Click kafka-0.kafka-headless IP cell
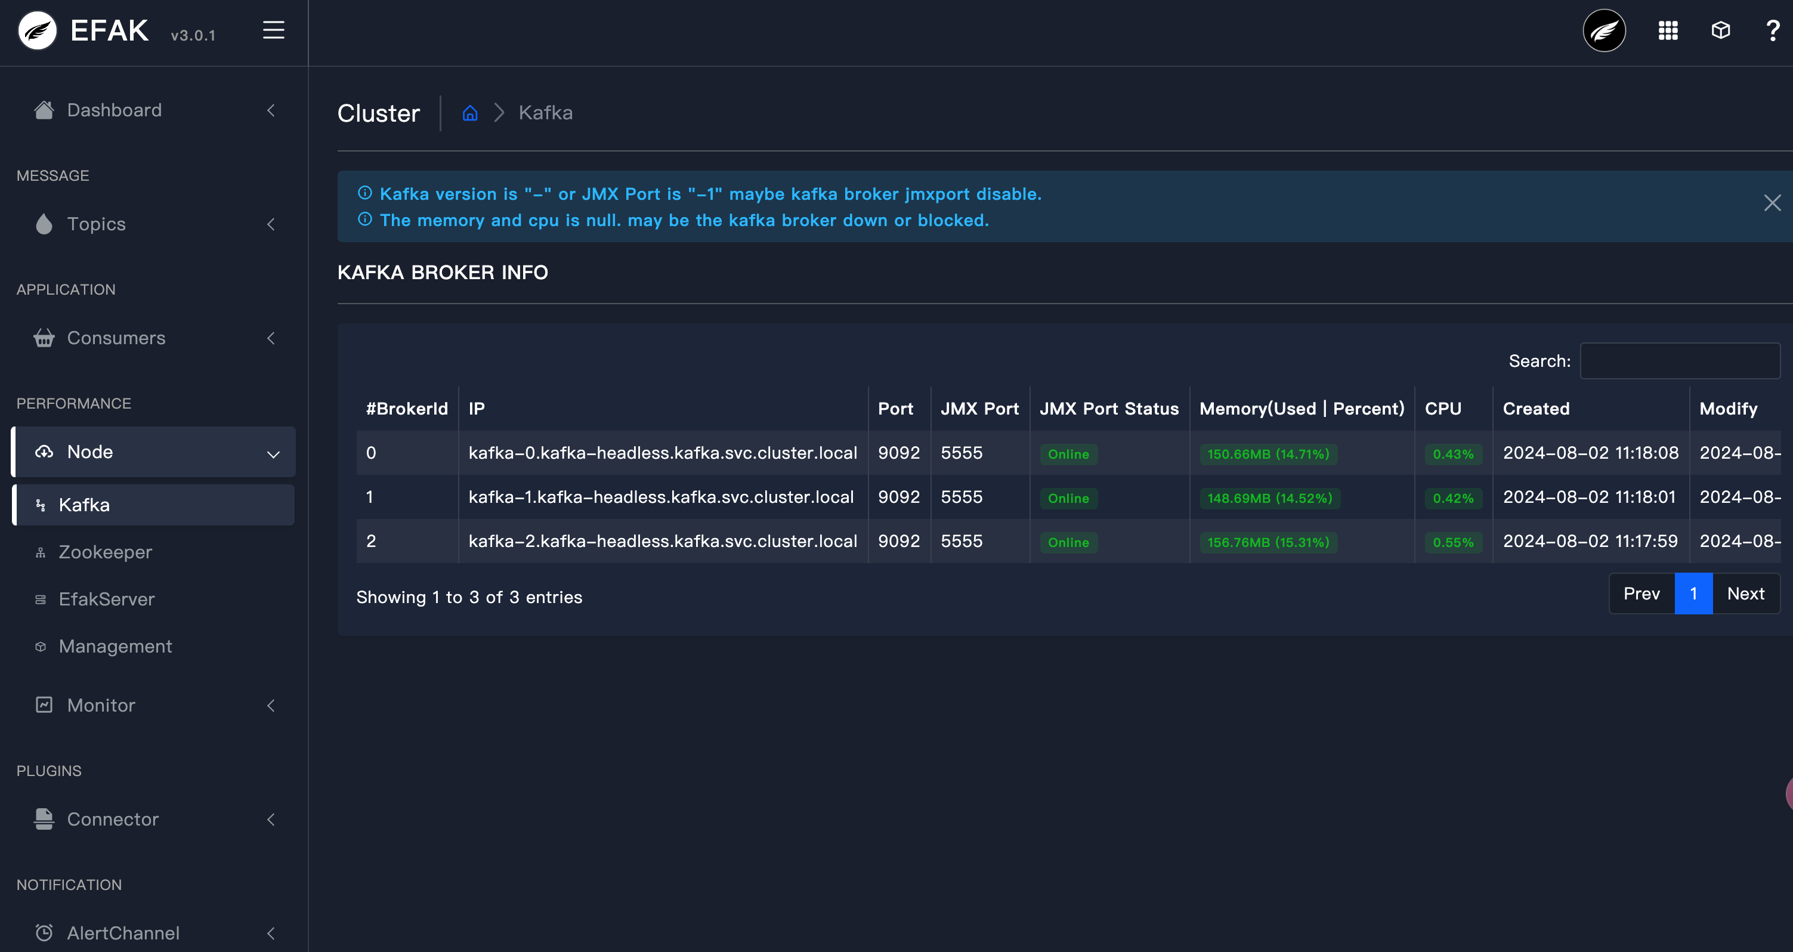1793x952 pixels. pos(663,453)
